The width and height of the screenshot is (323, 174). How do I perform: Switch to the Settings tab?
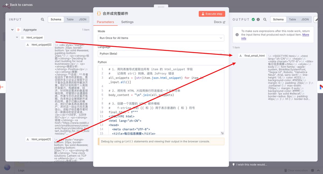click(127, 22)
